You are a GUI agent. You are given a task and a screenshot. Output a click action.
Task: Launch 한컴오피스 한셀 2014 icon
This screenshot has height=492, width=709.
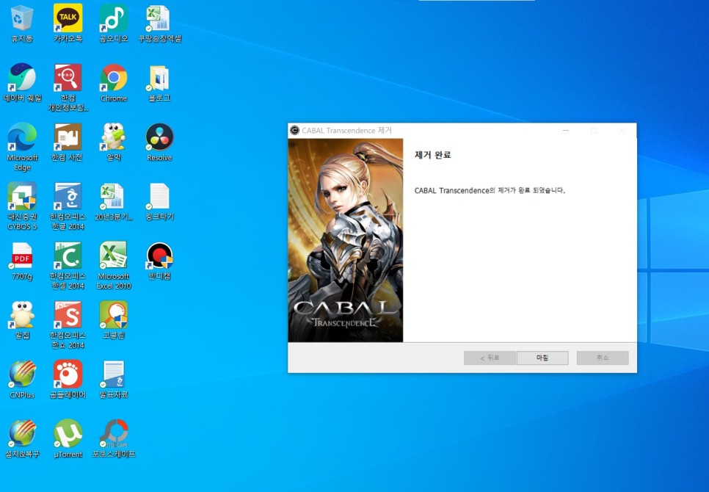coord(68,265)
